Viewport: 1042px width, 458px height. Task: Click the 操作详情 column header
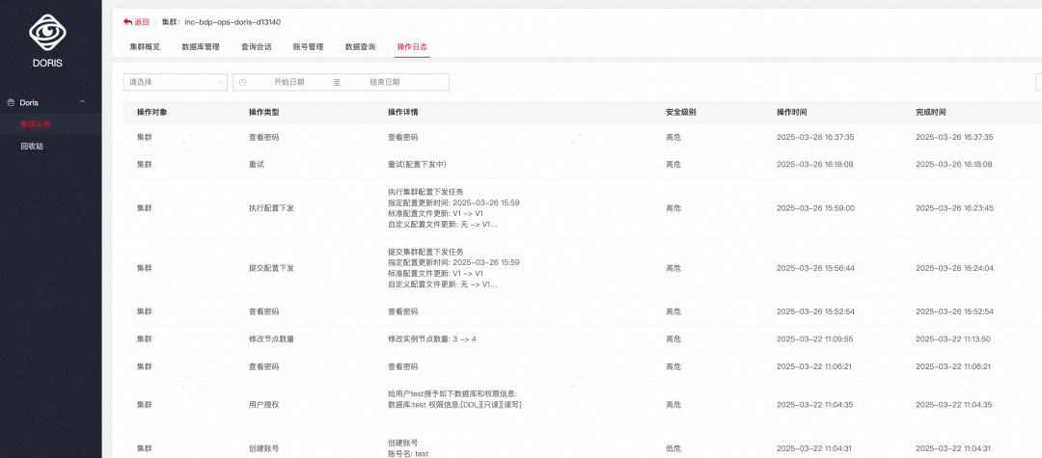(402, 112)
